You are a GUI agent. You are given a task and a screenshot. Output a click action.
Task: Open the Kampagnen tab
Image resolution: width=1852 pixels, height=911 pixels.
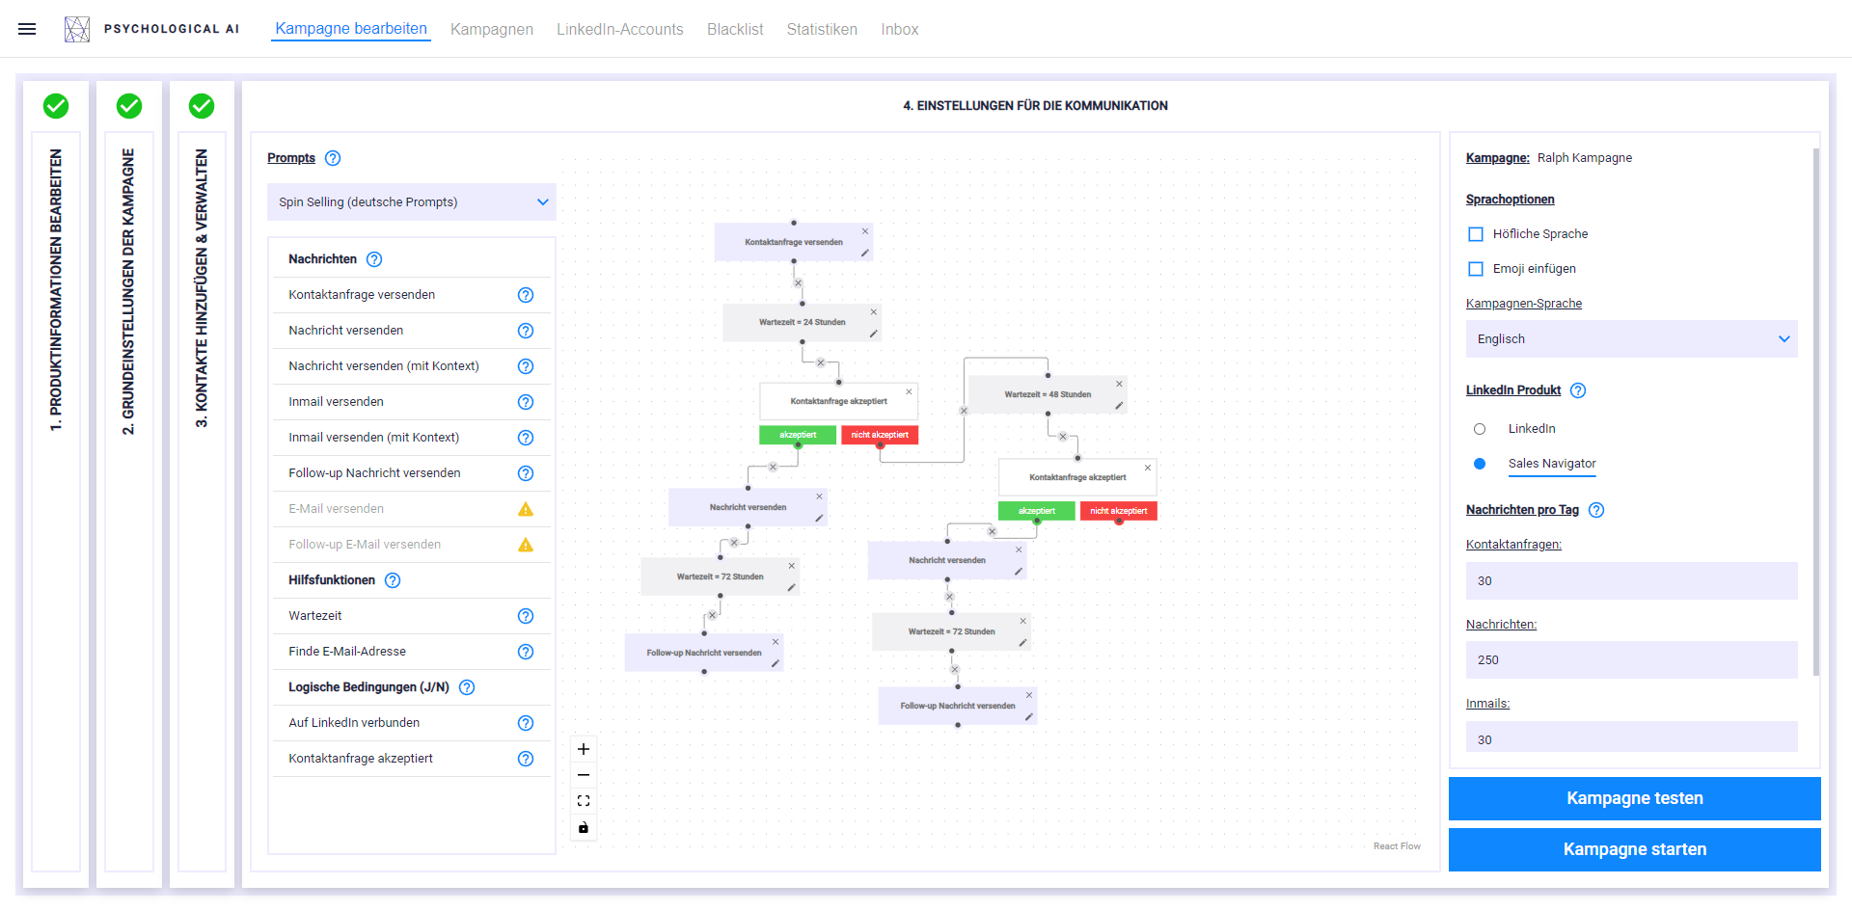(x=492, y=30)
